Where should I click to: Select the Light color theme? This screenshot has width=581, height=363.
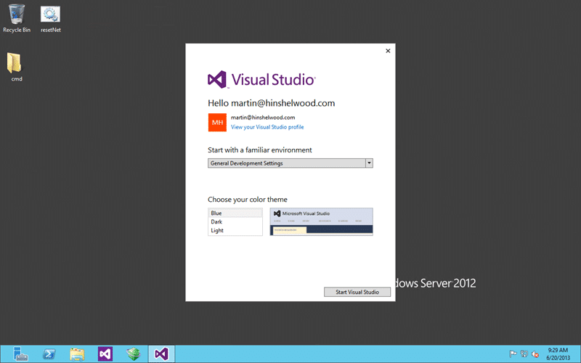click(235, 230)
